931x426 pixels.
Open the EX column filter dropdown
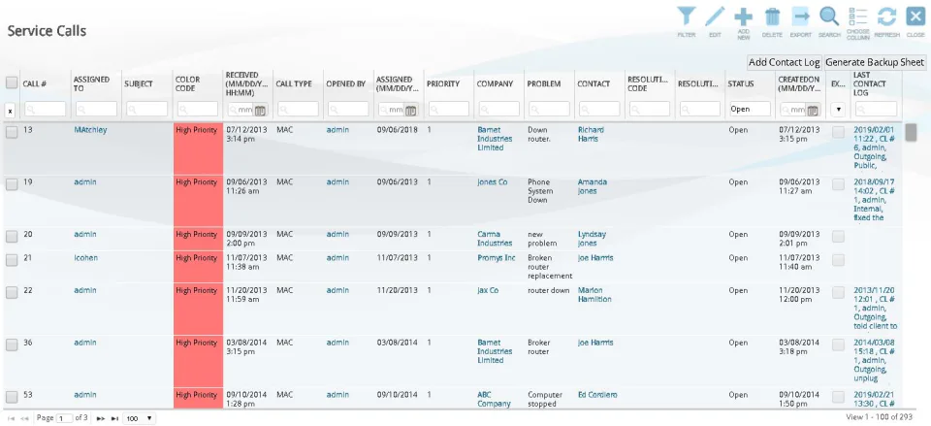click(x=838, y=110)
